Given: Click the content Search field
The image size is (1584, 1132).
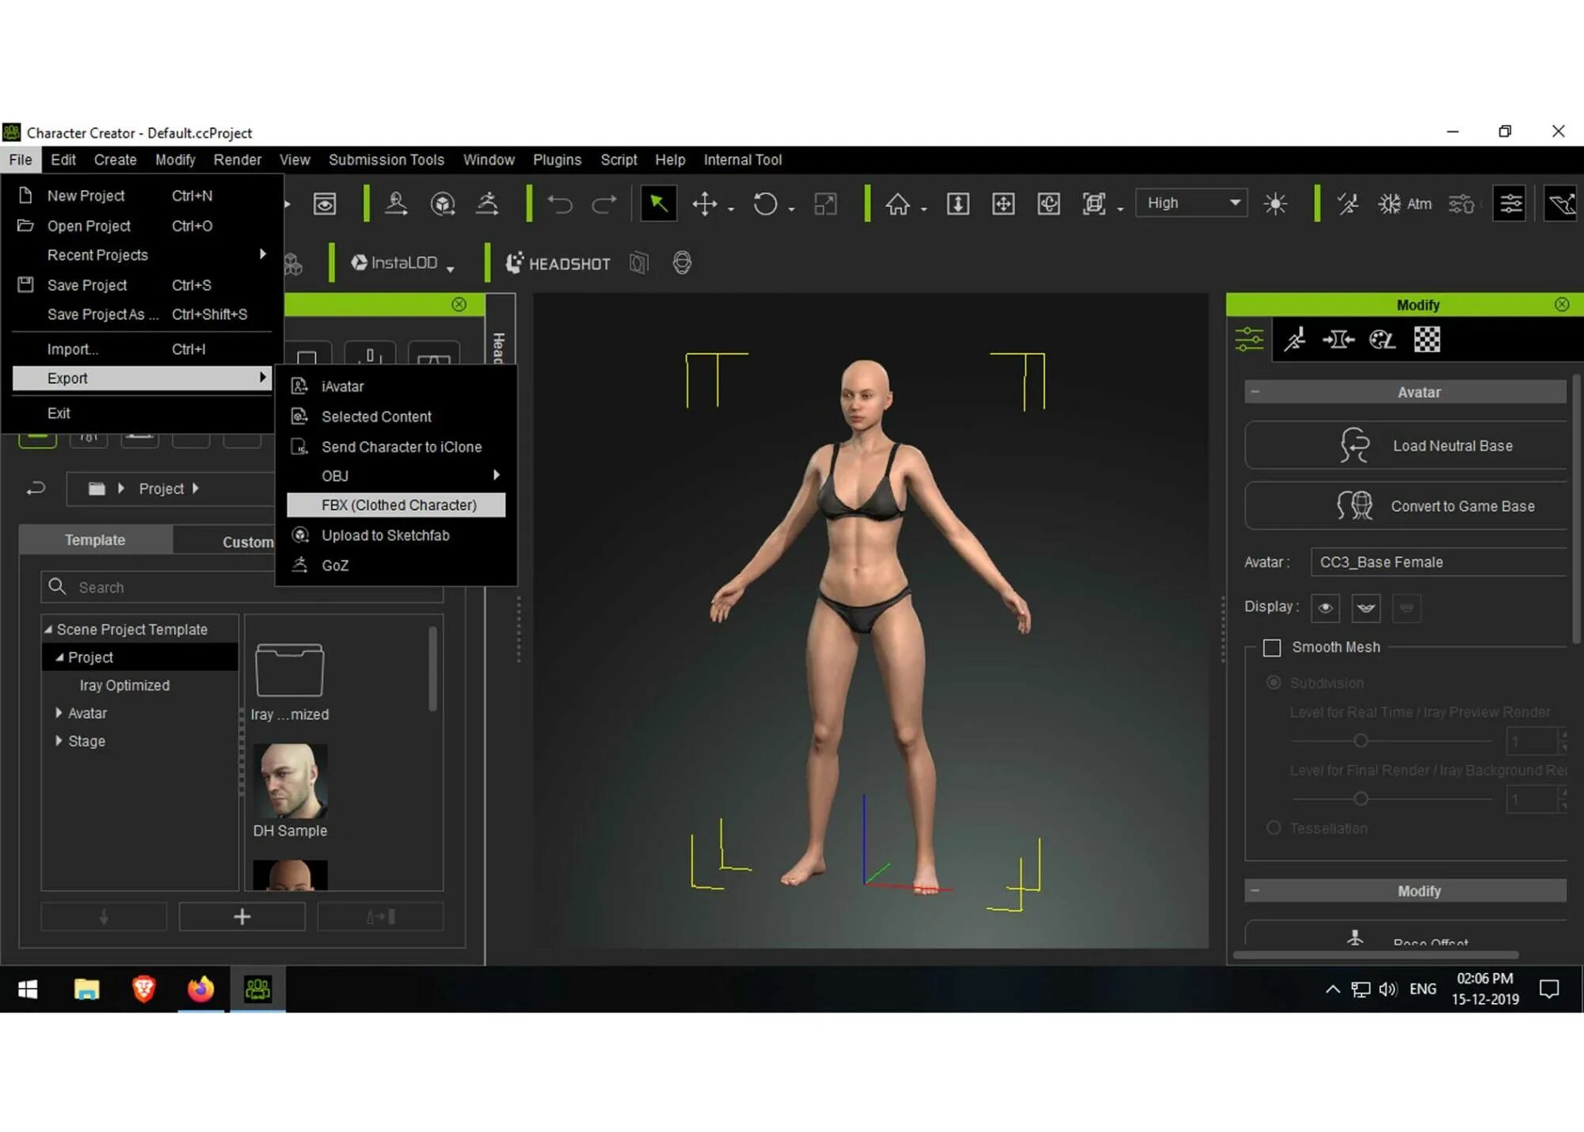Looking at the screenshot, I should (x=242, y=587).
